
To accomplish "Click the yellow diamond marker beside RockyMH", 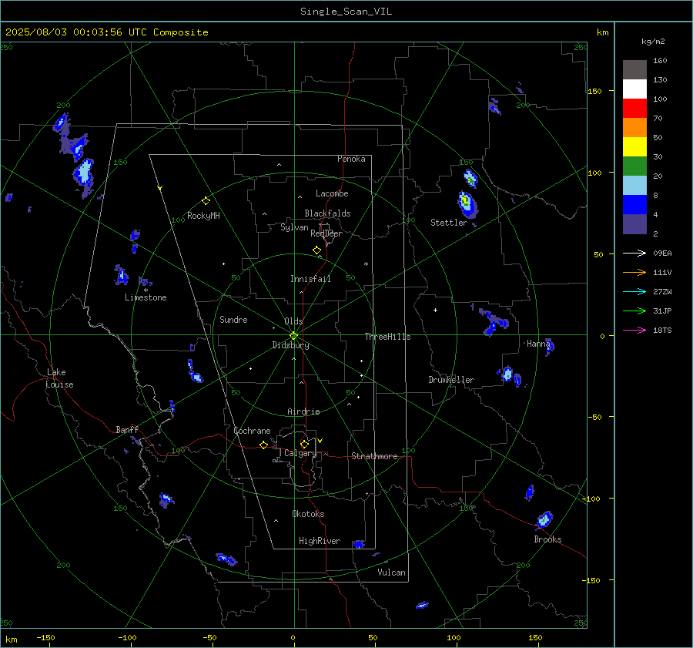I will (206, 201).
